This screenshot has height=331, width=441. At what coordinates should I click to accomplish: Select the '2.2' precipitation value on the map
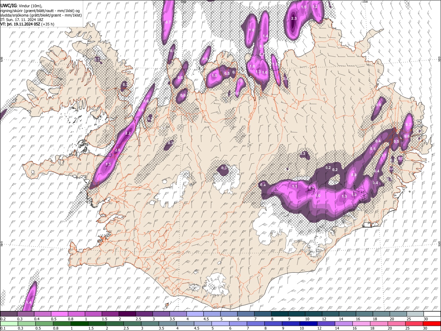coord(128,133)
